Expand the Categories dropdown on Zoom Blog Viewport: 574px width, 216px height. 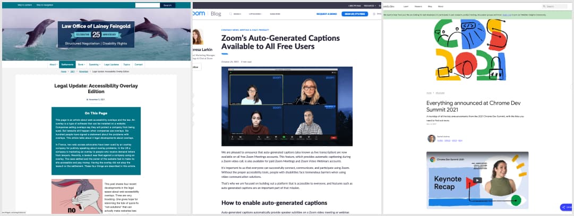[x=255, y=14]
